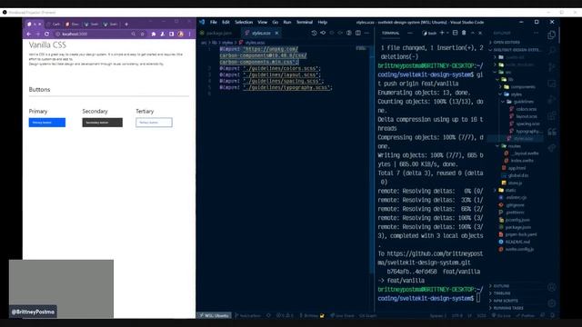Image resolution: width=582 pixels, height=327 pixels.
Task: Click the open changes icon in editor toolbar
Action: (323, 33)
